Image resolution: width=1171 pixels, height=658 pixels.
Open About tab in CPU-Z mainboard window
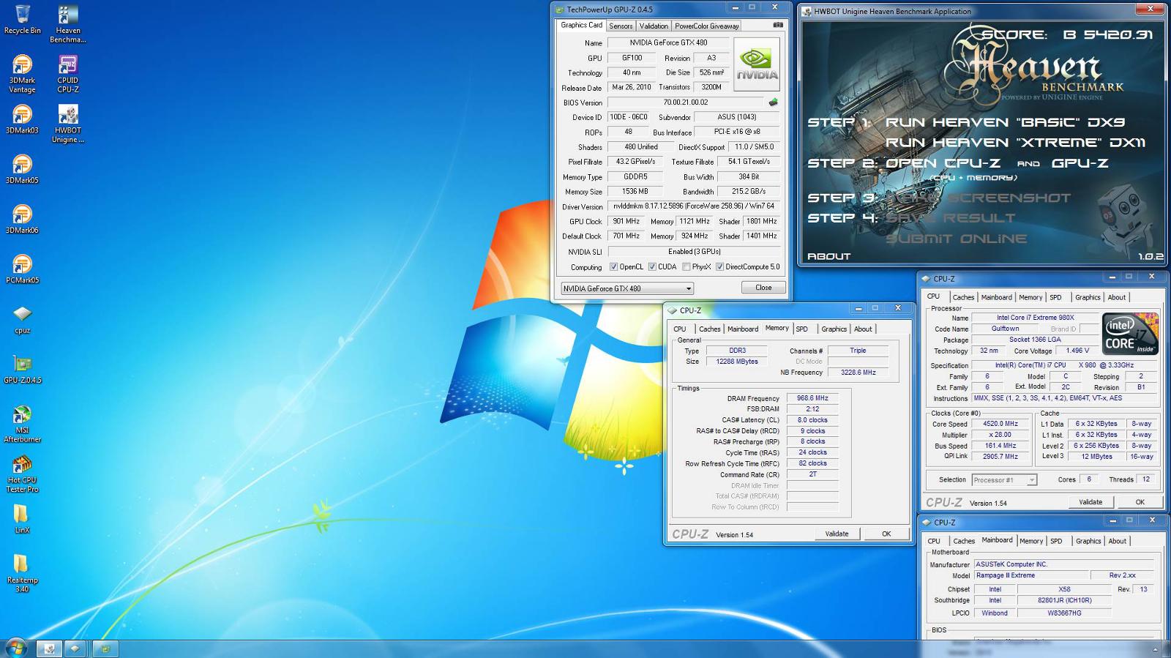tap(1117, 541)
